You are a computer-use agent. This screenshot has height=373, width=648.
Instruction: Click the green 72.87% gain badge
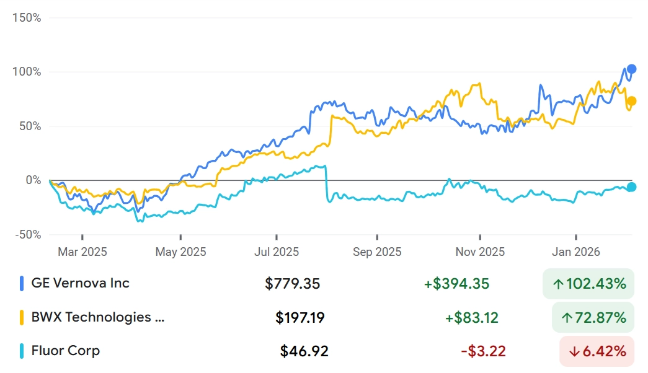593,318
